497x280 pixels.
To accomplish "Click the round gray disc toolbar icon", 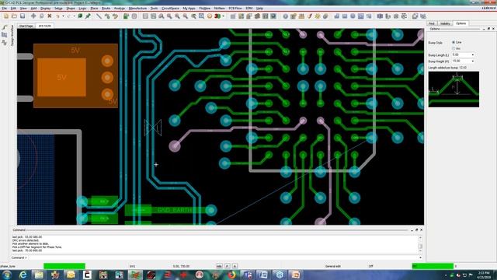I will pos(325,16).
